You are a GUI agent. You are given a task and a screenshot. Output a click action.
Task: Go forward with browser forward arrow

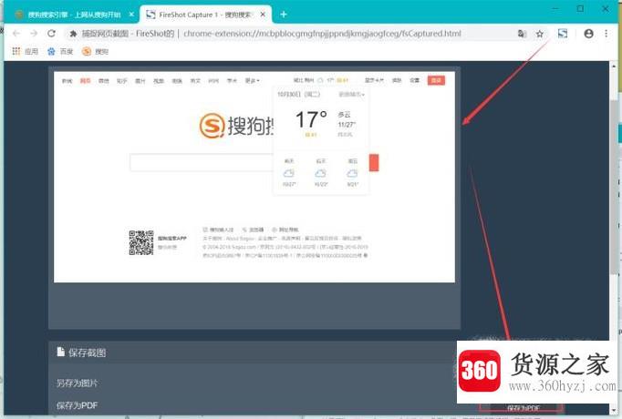(x=34, y=34)
